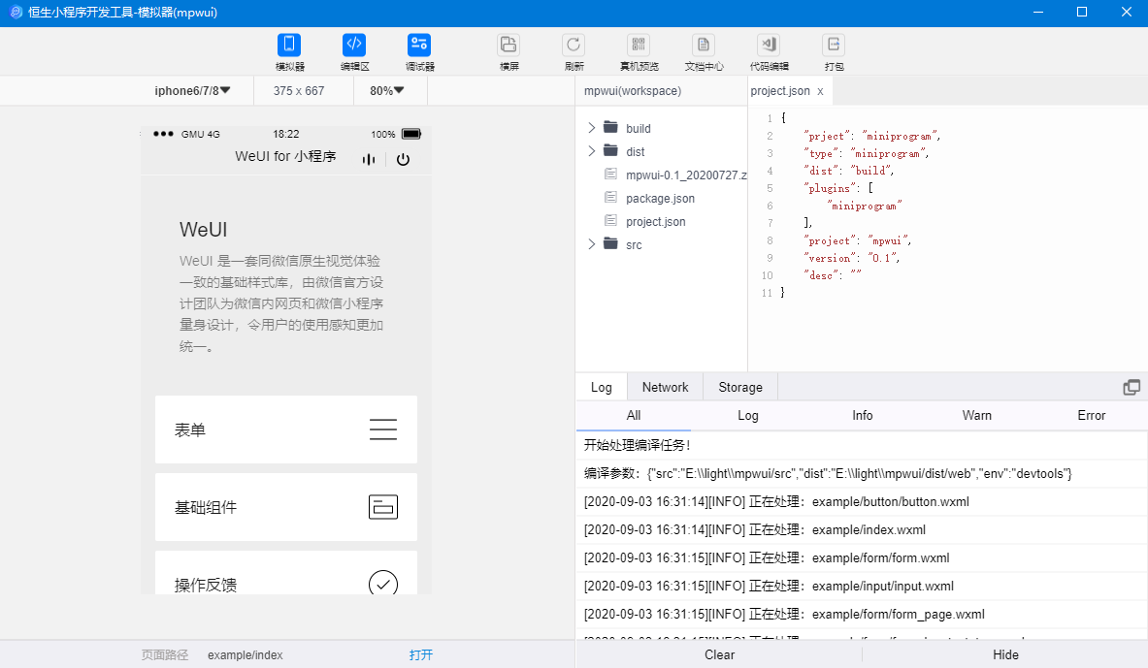Toggle the 编辑区 editor panel icon
This screenshot has width=1148, height=668.
click(354, 45)
